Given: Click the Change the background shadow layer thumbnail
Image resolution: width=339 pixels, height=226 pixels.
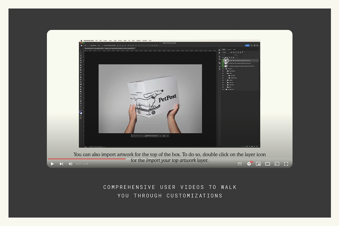Looking at the screenshot, I should (226, 66).
